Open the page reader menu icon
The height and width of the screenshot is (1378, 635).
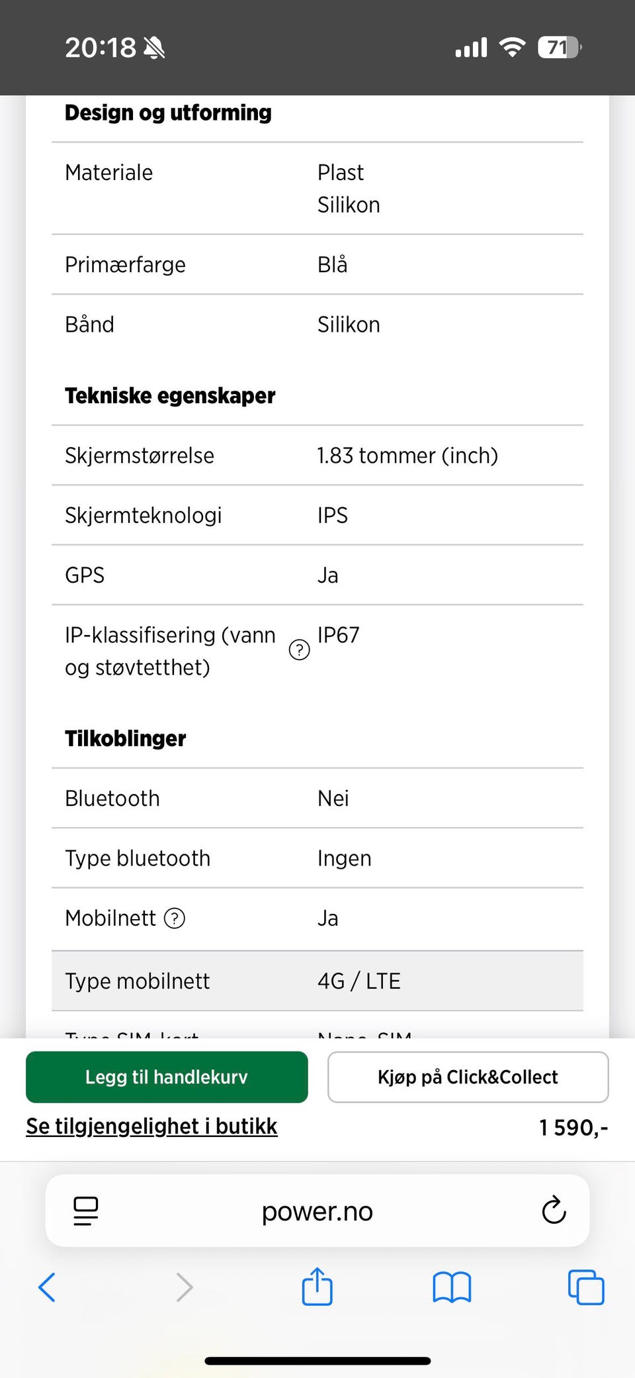pos(86,1210)
